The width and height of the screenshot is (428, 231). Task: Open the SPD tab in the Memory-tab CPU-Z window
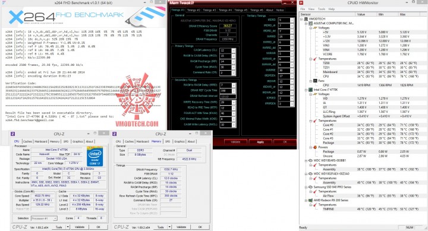pyautogui.click(x=167, y=141)
